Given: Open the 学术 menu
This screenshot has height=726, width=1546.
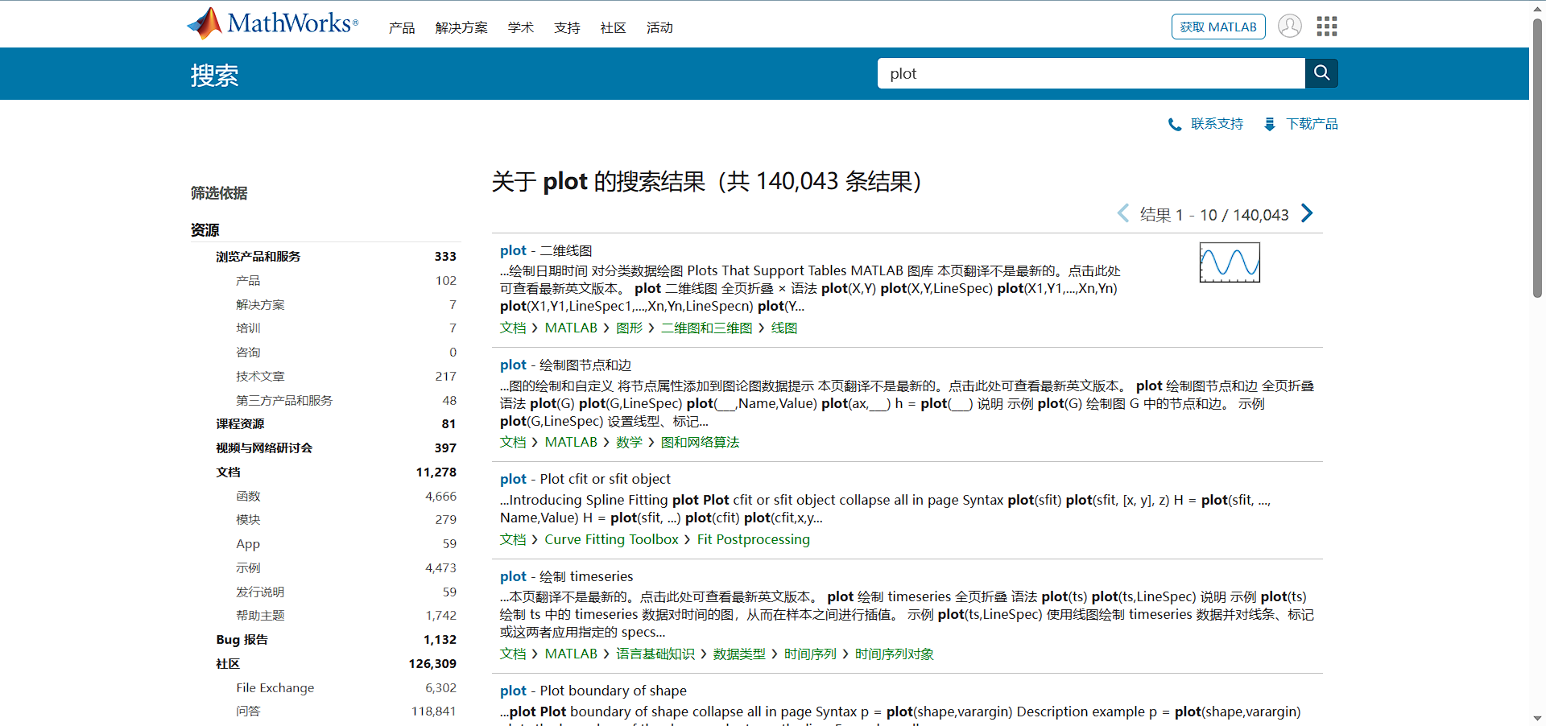Looking at the screenshot, I should point(521,28).
